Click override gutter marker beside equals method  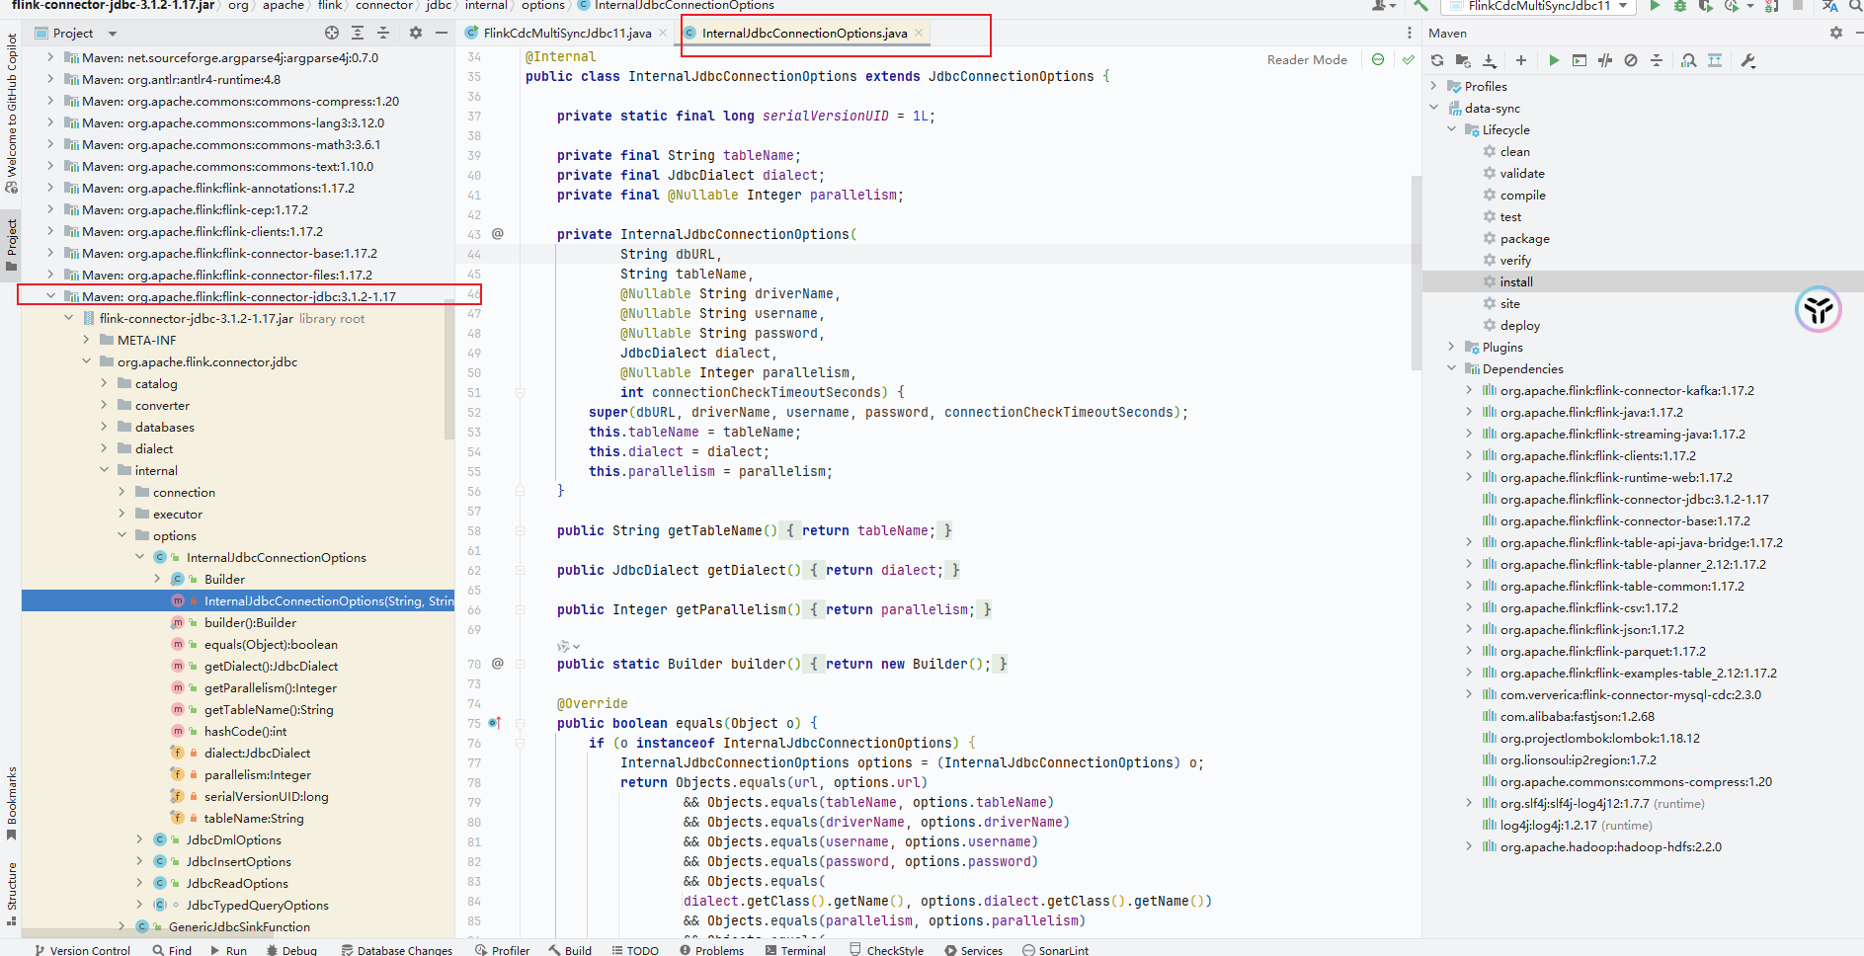495,723
